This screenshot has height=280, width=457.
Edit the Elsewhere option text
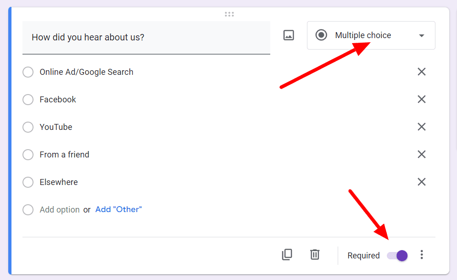59,182
